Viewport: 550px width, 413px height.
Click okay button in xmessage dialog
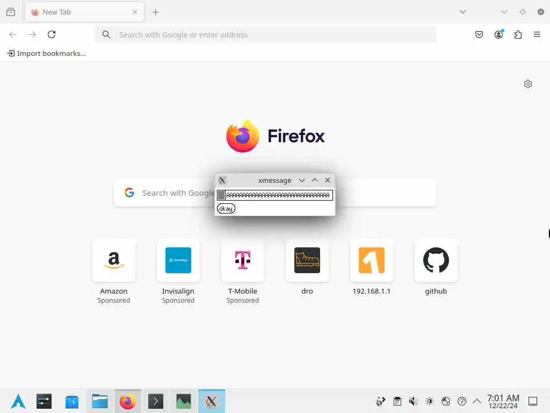[226, 209]
